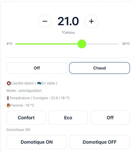The height and width of the screenshot is (153, 134).
Task: Turn Domotique OFF
Action: click(x=100, y=142)
